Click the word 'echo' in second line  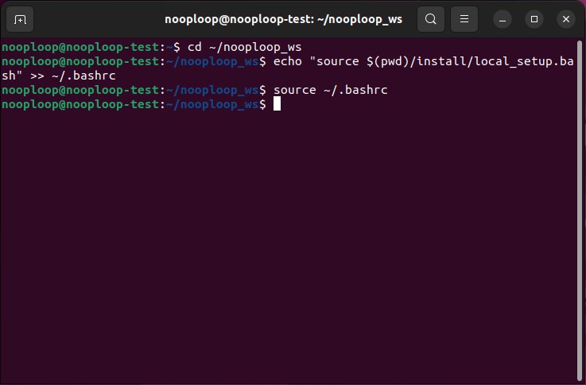point(287,61)
